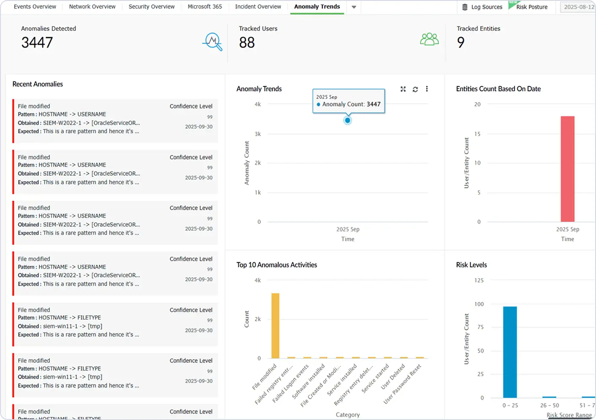Screen dimensions: 596x420
Task: Switch to the Network Overview tab
Action: 92,7
